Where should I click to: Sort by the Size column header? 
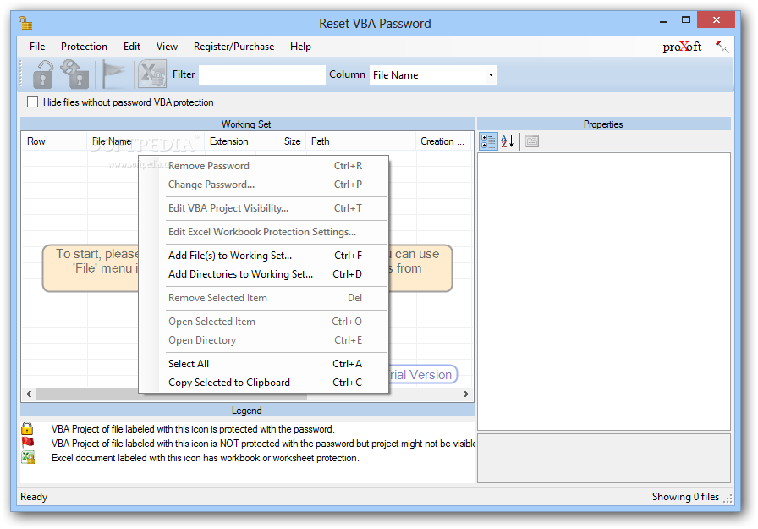(x=281, y=141)
